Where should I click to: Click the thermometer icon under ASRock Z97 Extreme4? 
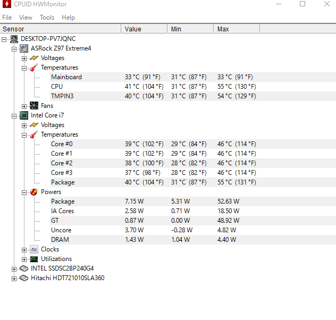point(34,68)
